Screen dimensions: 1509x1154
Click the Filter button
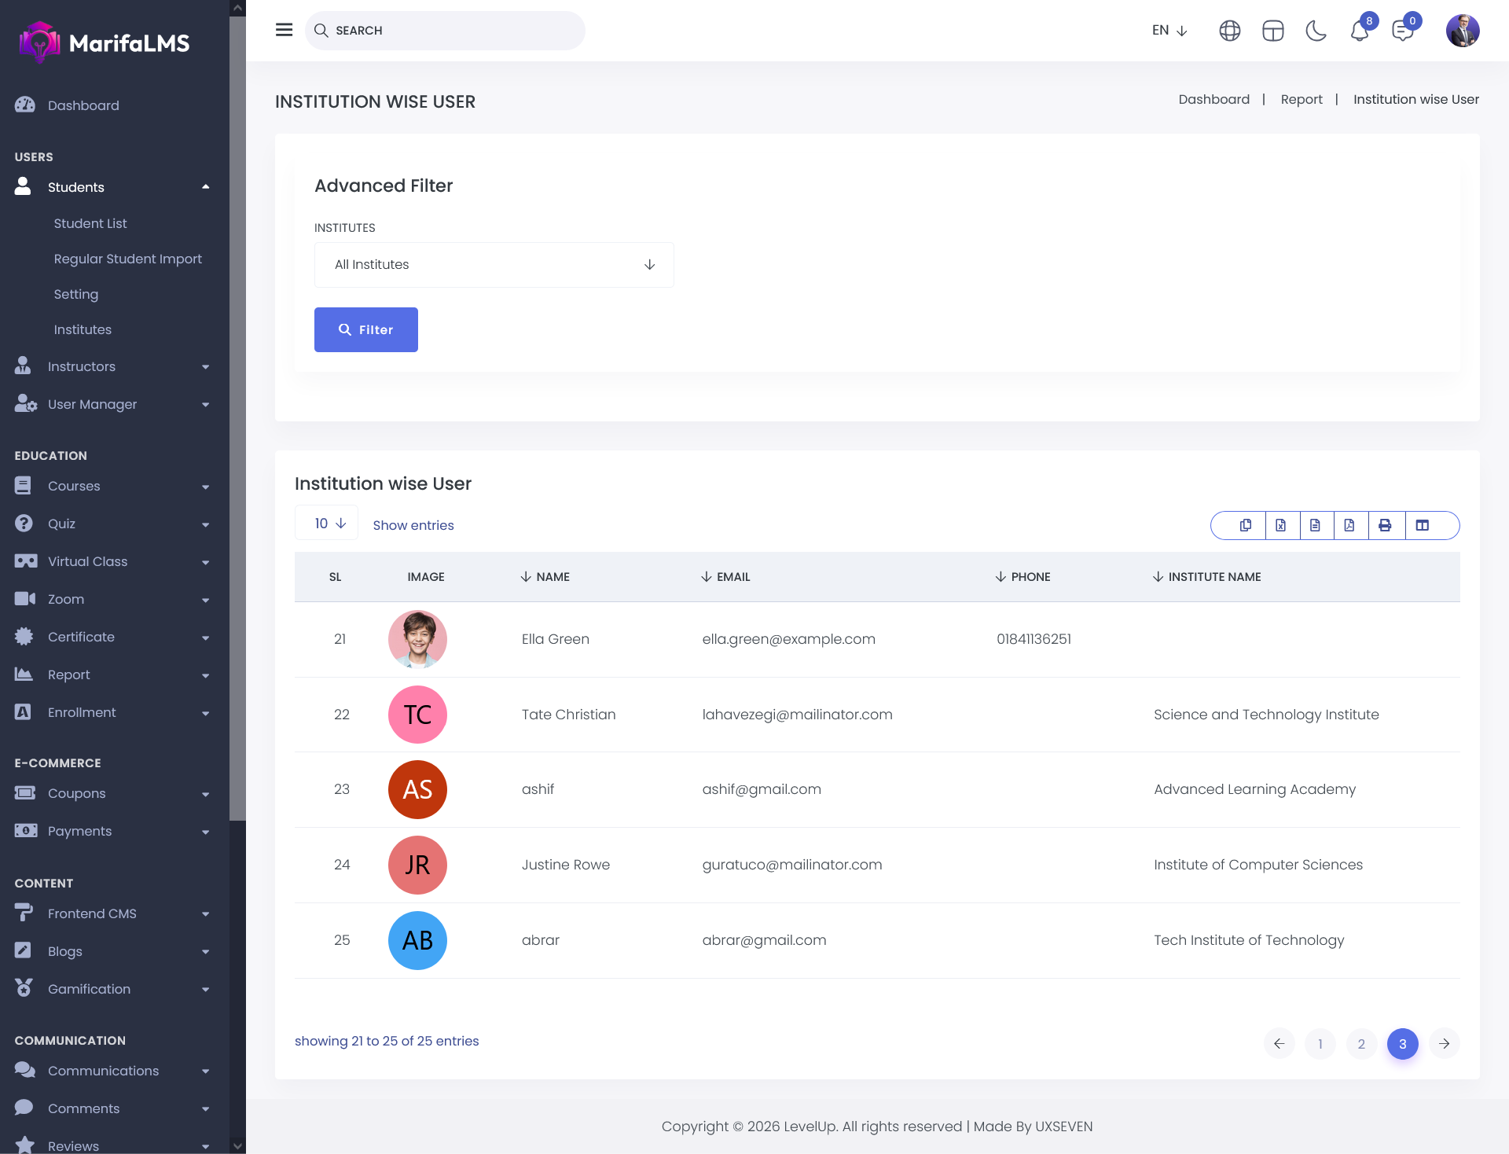tap(365, 330)
